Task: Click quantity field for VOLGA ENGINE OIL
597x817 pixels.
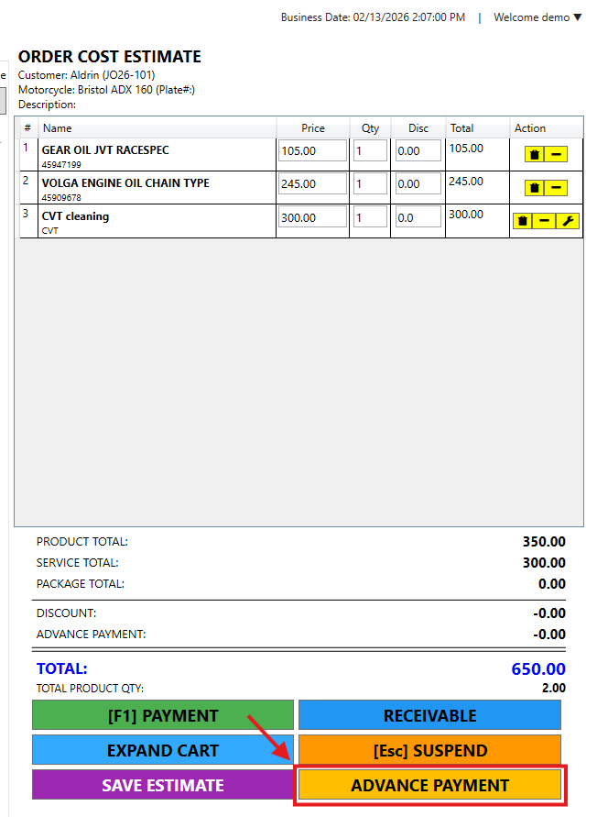Action: pyautogui.click(x=370, y=184)
